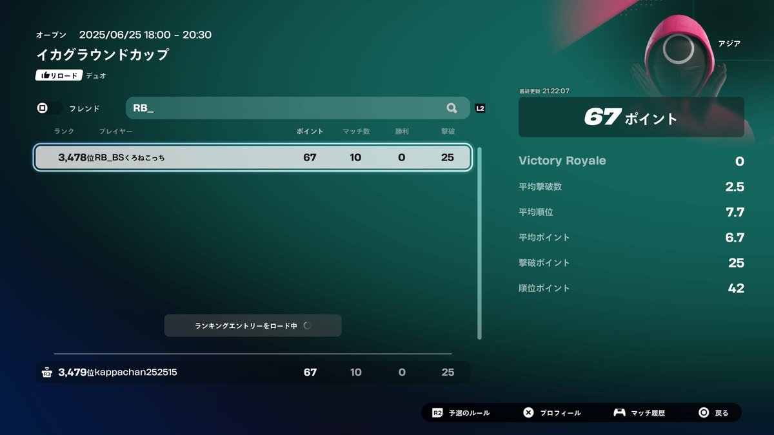
Task: Click the leaderboard vertical scrollbar
Action: pyautogui.click(x=479, y=243)
